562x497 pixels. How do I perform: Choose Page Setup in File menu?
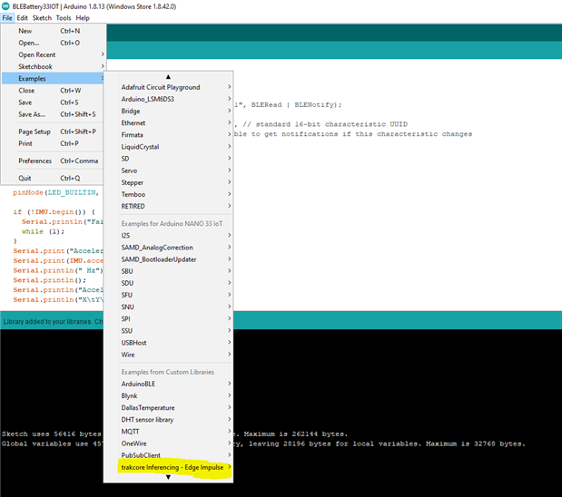(x=35, y=132)
